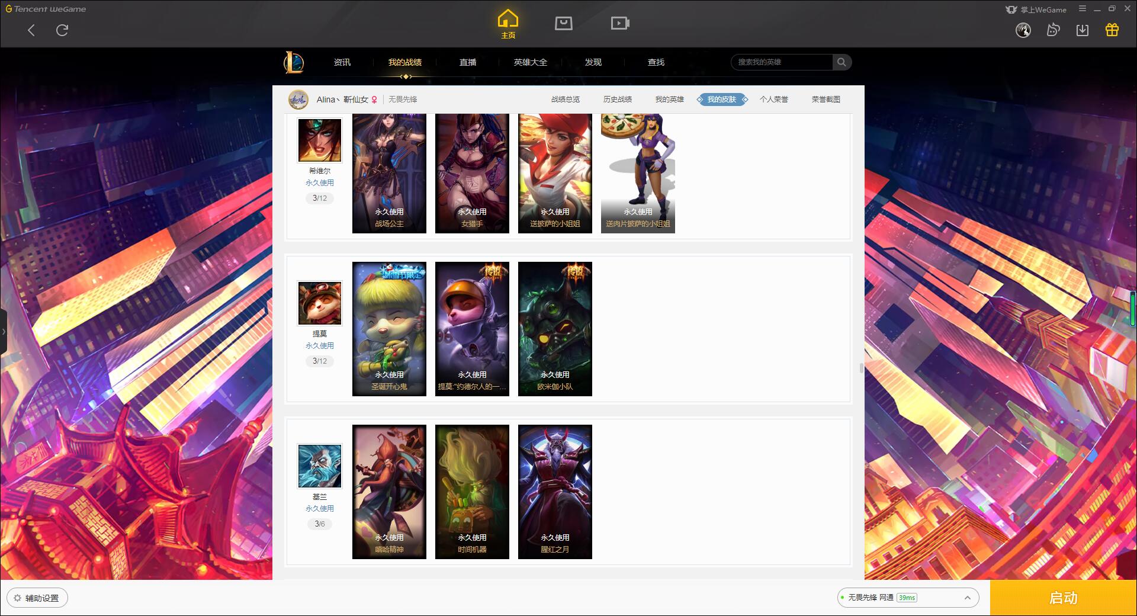Click the League of Legends logo

coord(294,62)
